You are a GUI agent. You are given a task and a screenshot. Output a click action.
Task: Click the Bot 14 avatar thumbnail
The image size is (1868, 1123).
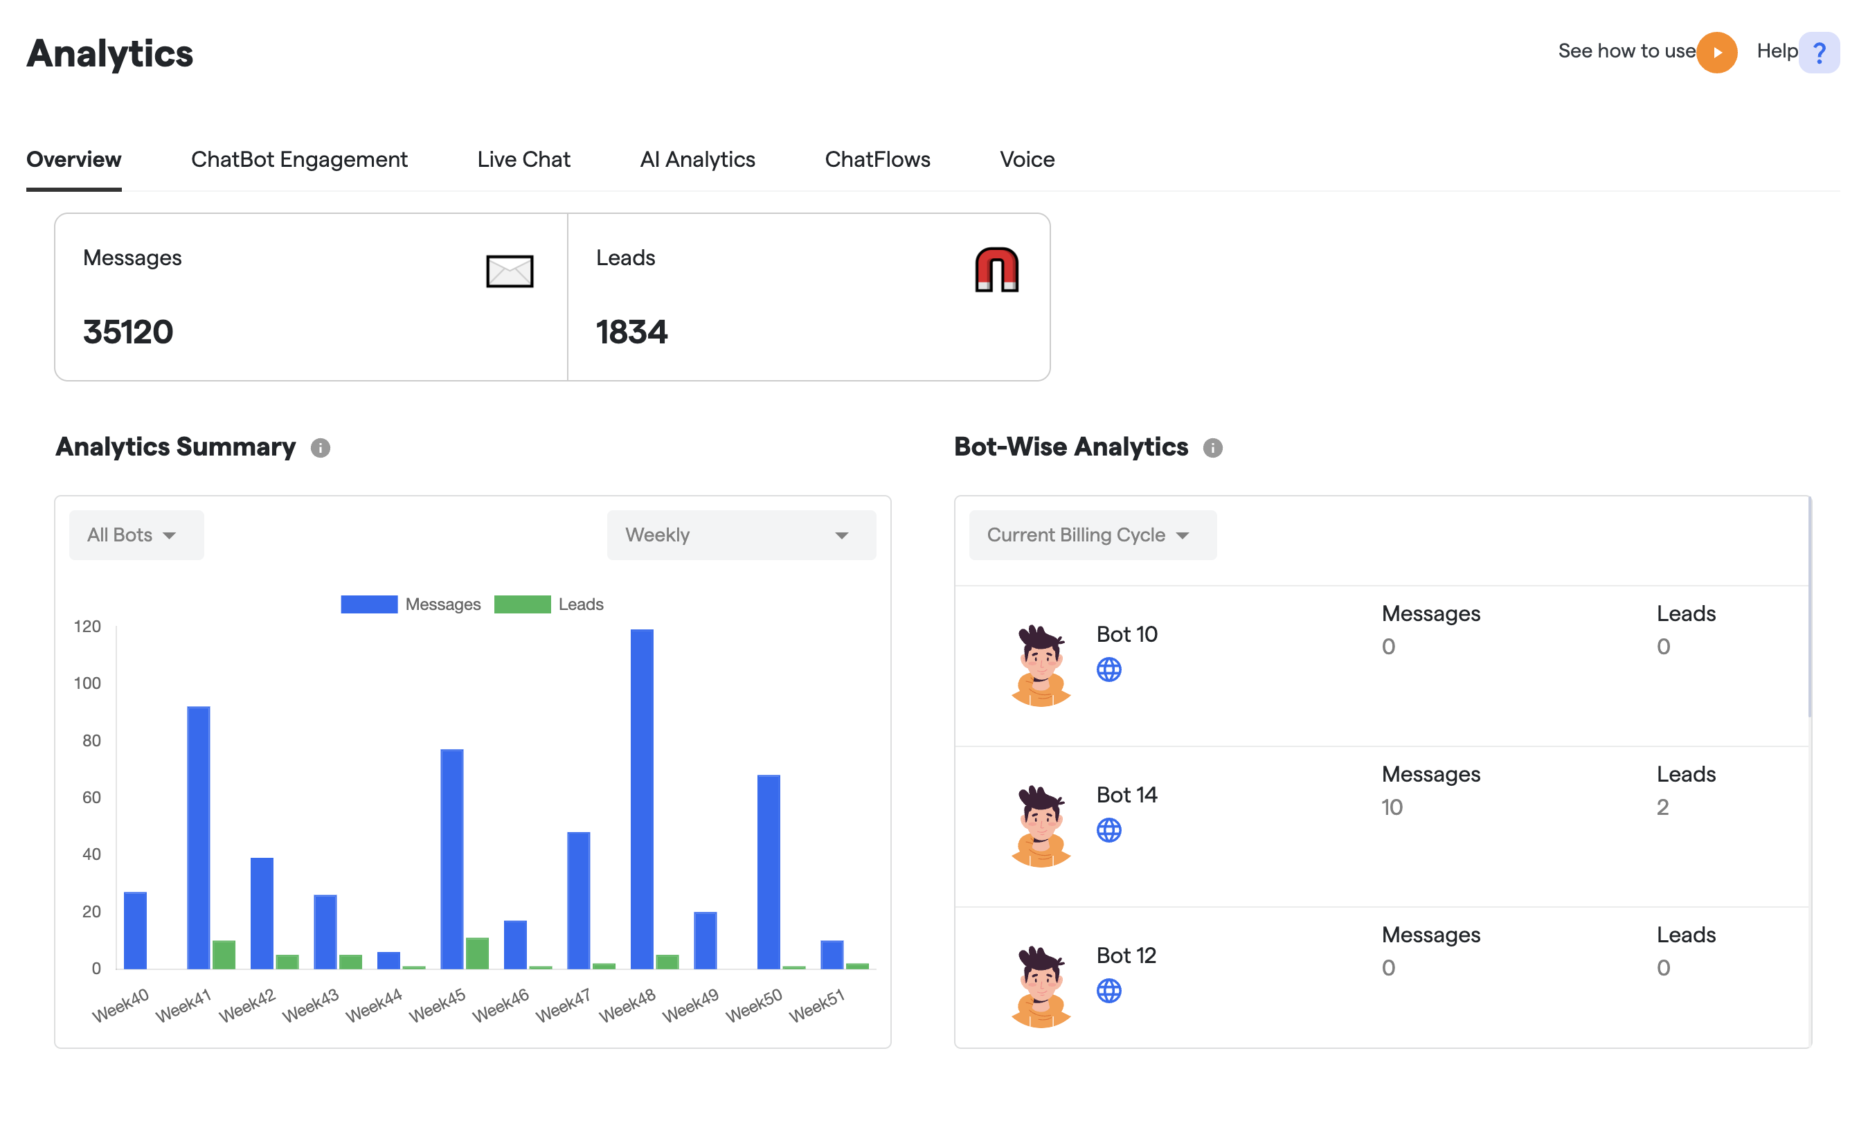click(1041, 827)
